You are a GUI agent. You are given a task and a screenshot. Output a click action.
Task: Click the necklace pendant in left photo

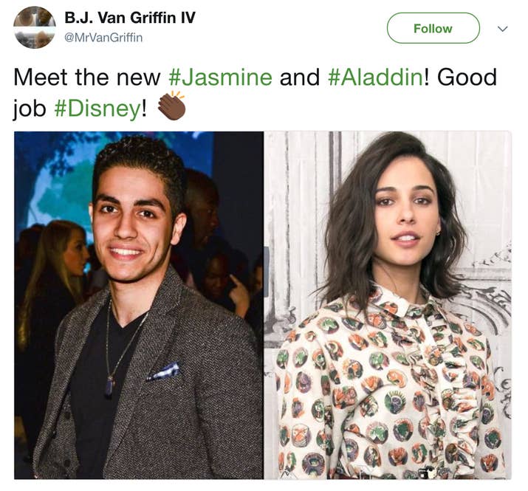[x=109, y=386]
